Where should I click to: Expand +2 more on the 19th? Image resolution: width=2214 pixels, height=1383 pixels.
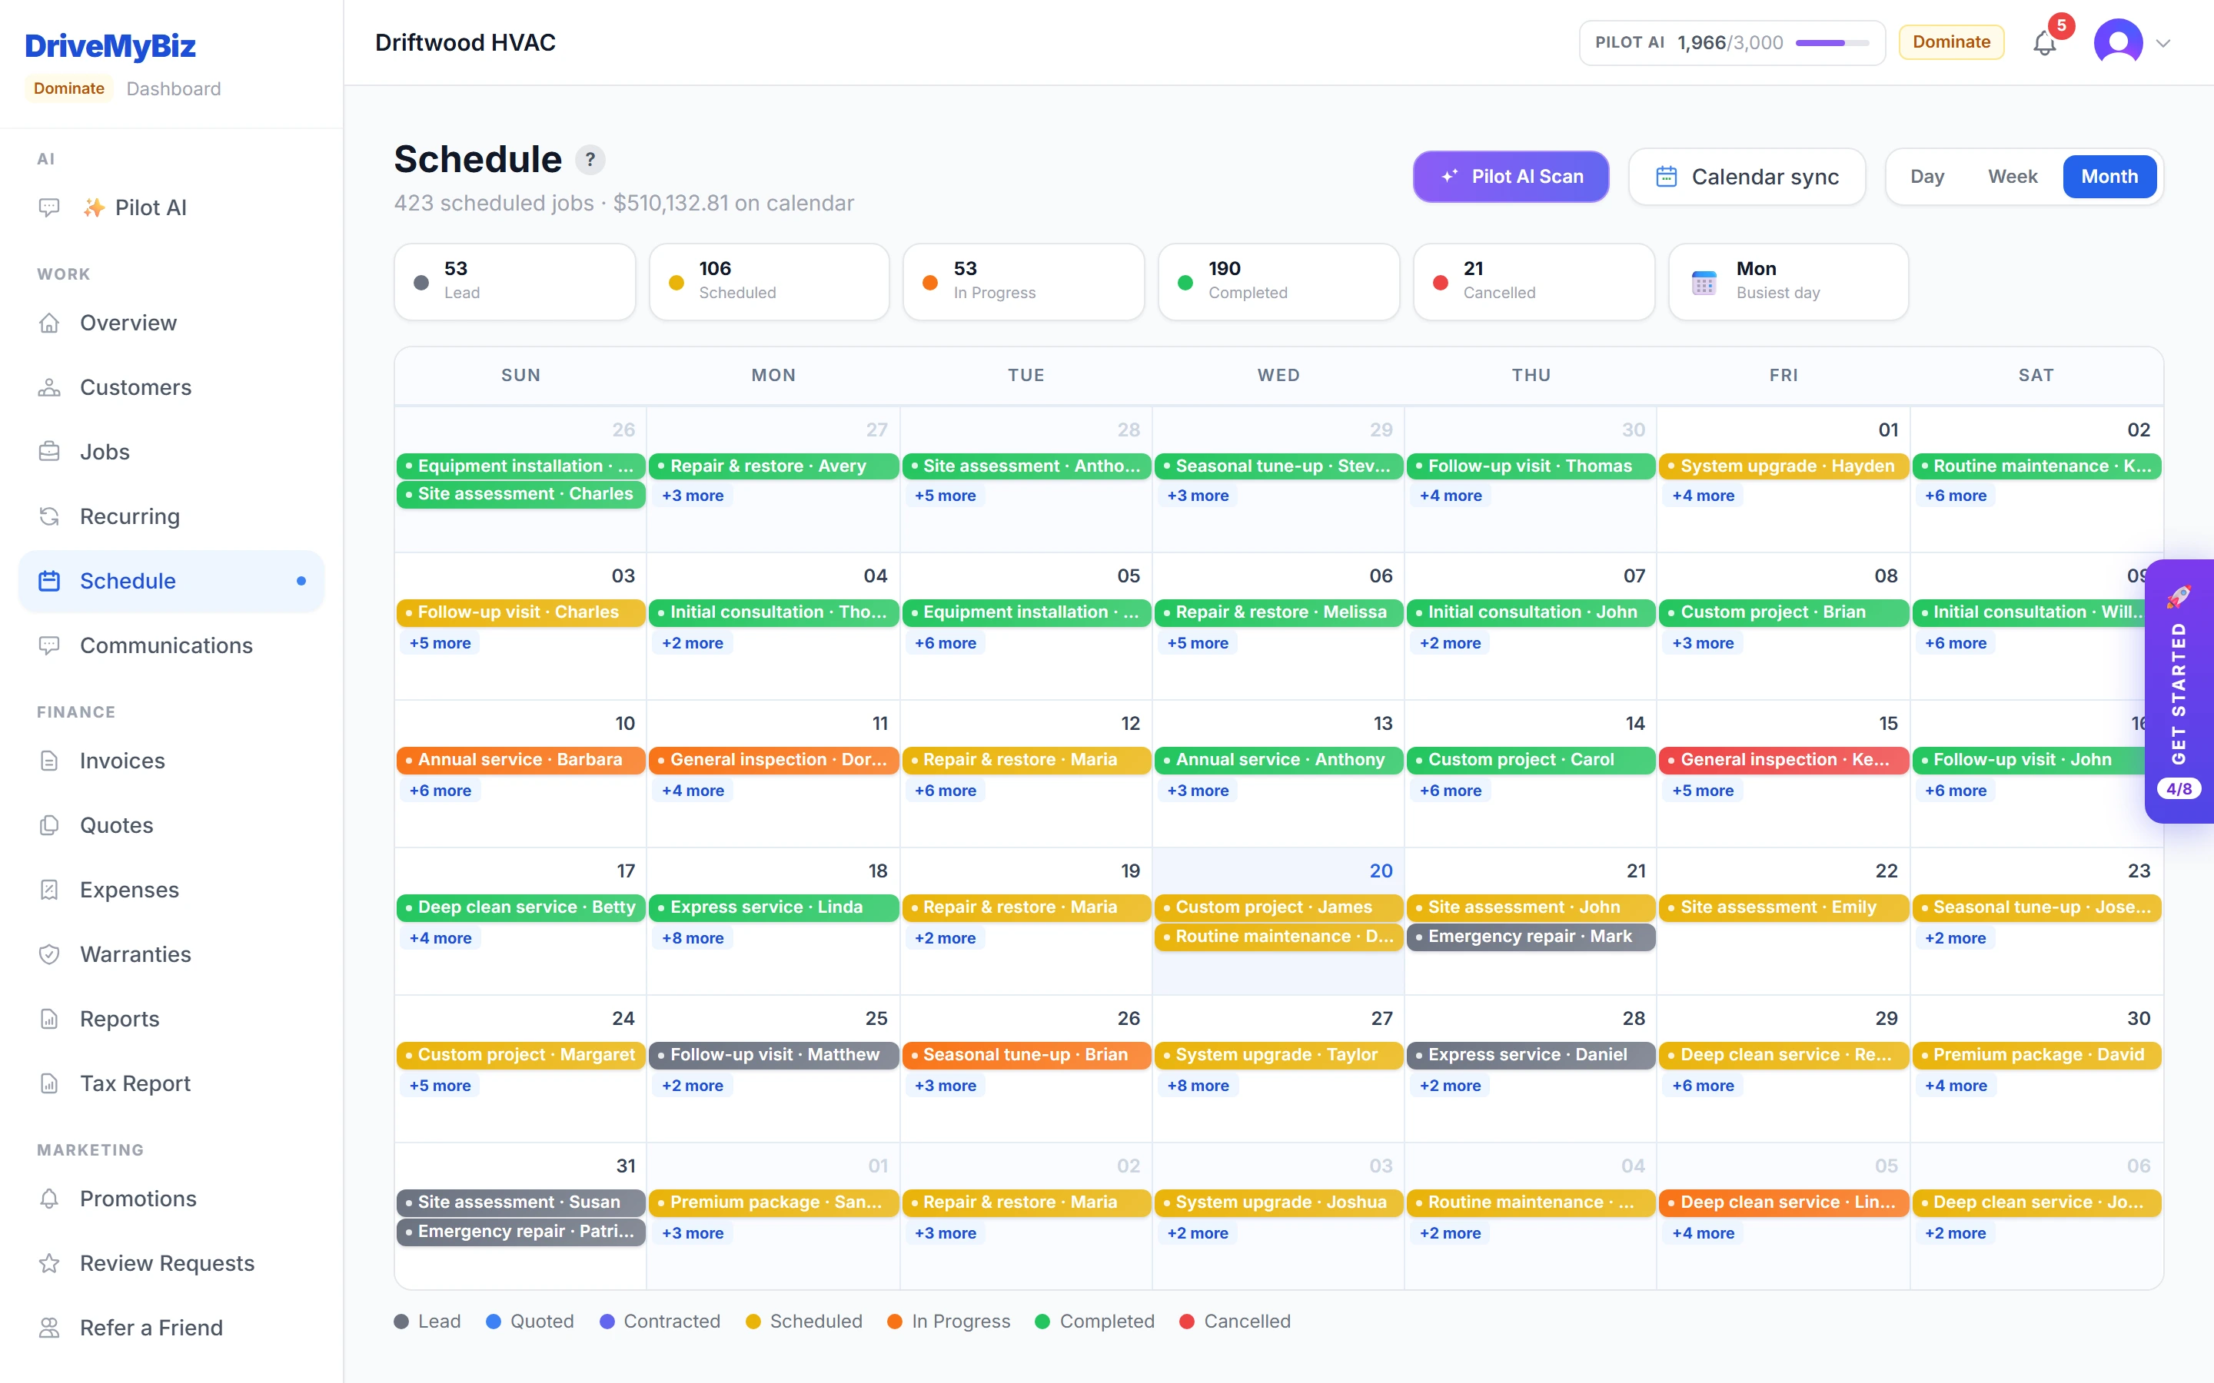[x=945, y=938]
